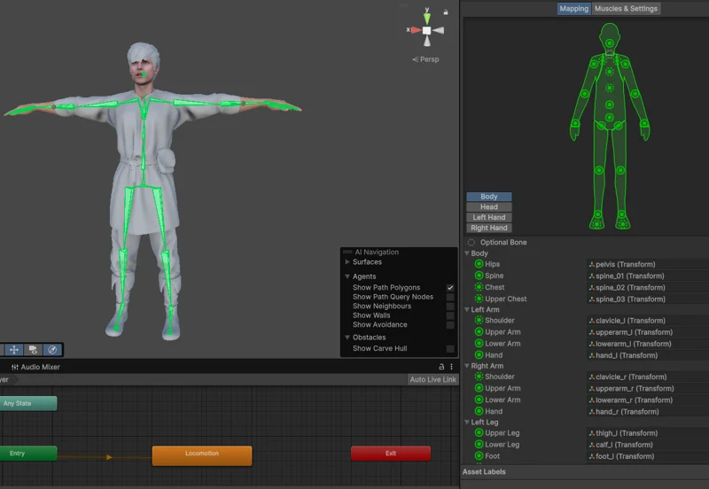This screenshot has height=489, width=709.
Task: Enable Show Avoidance checkbox
Action: pyautogui.click(x=450, y=324)
